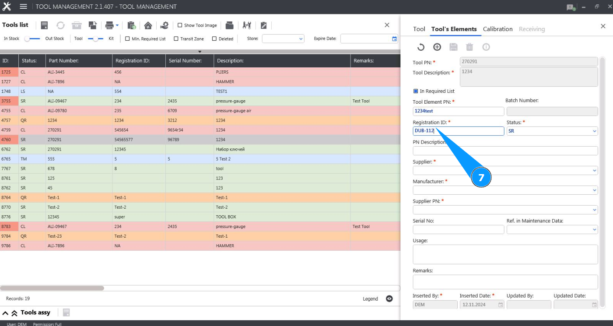The width and height of the screenshot is (613, 326).
Task: Click the add element plus icon
Action: (x=437, y=47)
